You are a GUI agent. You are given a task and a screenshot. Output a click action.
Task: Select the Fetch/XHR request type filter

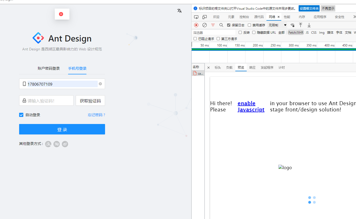pyautogui.click(x=296, y=33)
